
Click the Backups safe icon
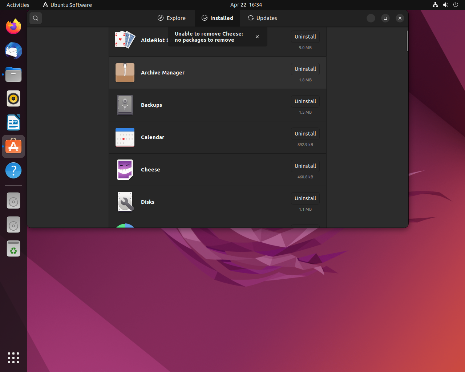pyautogui.click(x=125, y=105)
